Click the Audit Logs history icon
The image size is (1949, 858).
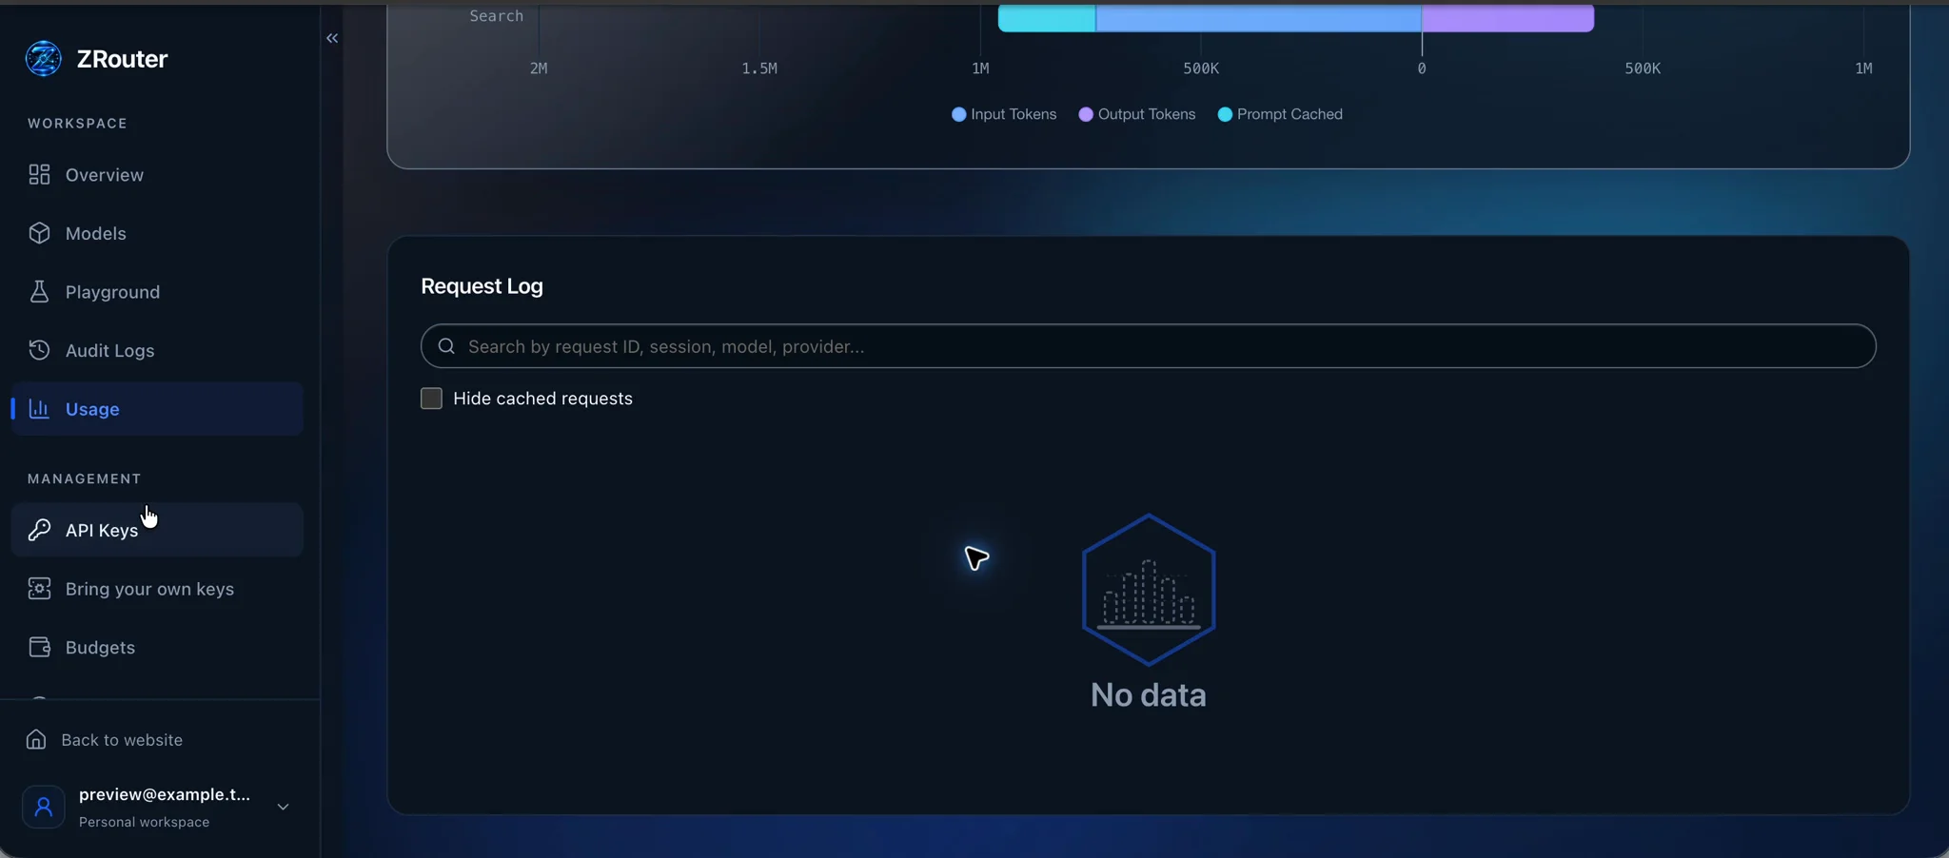(39, 350)
